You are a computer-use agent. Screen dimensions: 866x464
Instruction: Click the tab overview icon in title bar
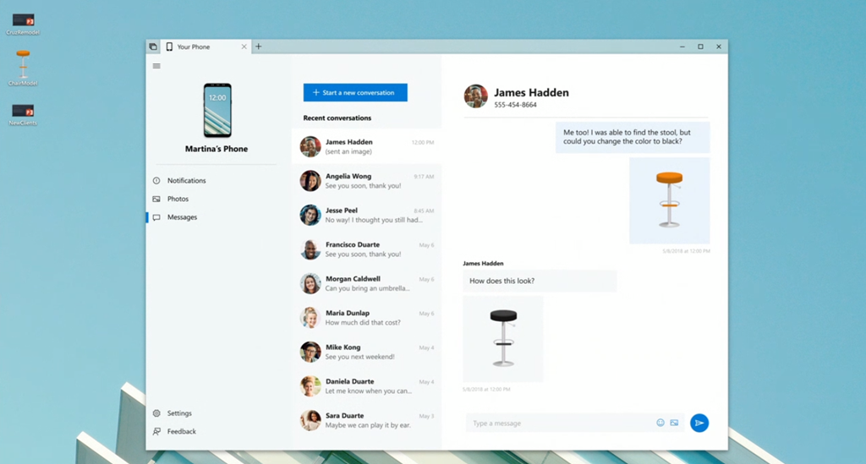(x=153, y=46)
